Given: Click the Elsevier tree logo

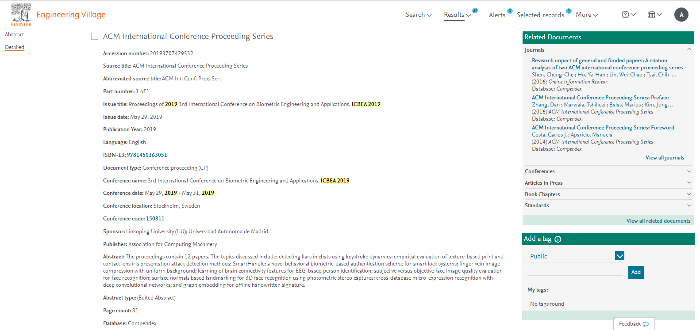Looking at the screenshot, I should 21,15.
